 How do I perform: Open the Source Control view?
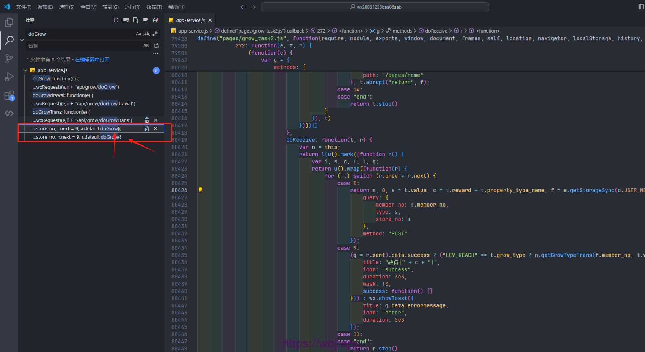9,58
